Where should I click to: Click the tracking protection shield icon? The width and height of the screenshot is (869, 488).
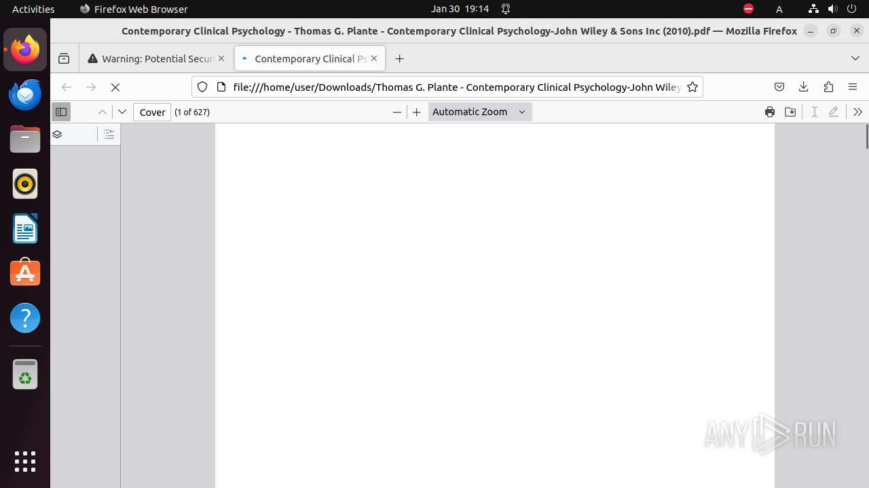click(x=202, y=87)
